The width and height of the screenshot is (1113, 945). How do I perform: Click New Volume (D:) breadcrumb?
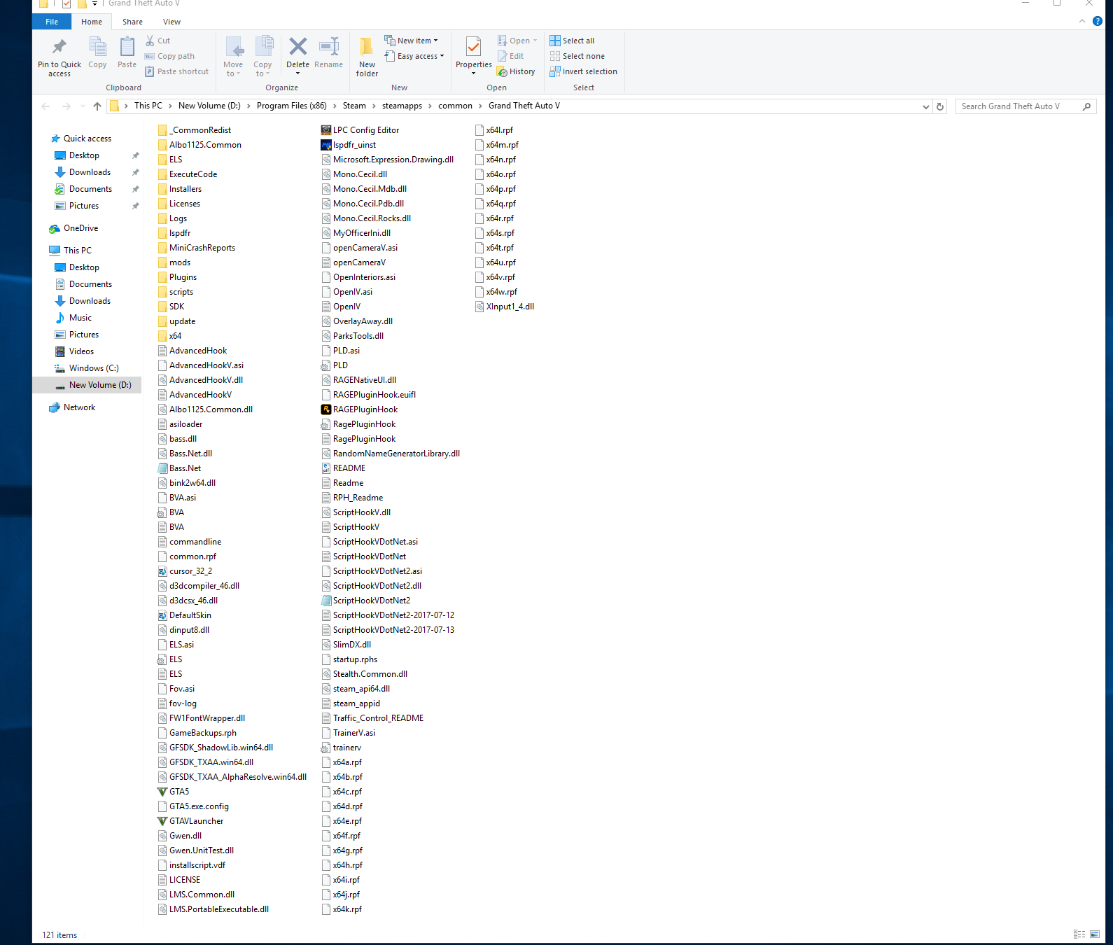[x=209, y=106]
